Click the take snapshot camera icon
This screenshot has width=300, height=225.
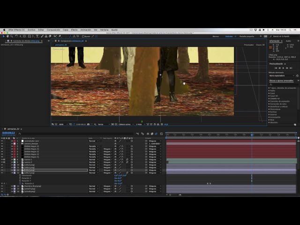(88, 124)
